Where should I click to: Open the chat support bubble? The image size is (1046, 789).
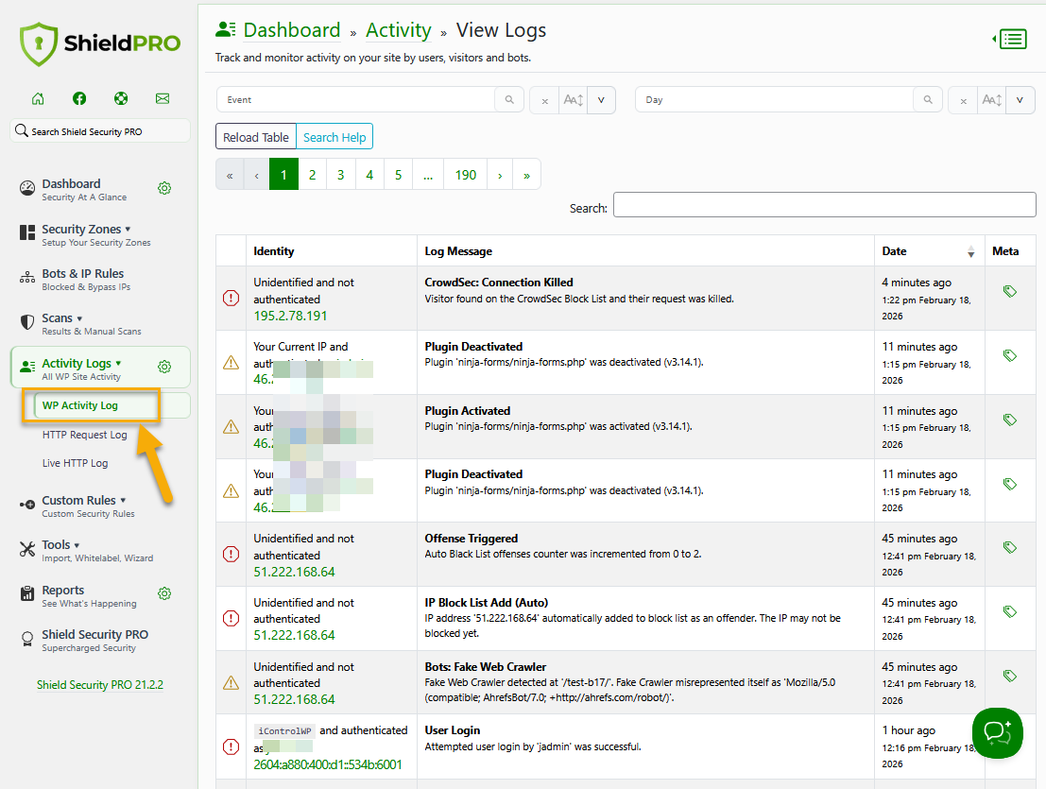(x=997, y=733)
